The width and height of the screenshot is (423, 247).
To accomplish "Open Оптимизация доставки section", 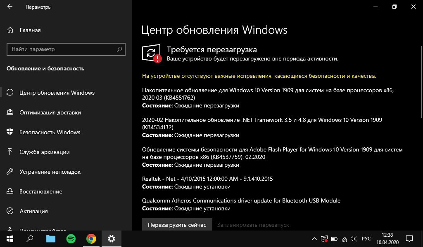I will (x=50, y=113).
